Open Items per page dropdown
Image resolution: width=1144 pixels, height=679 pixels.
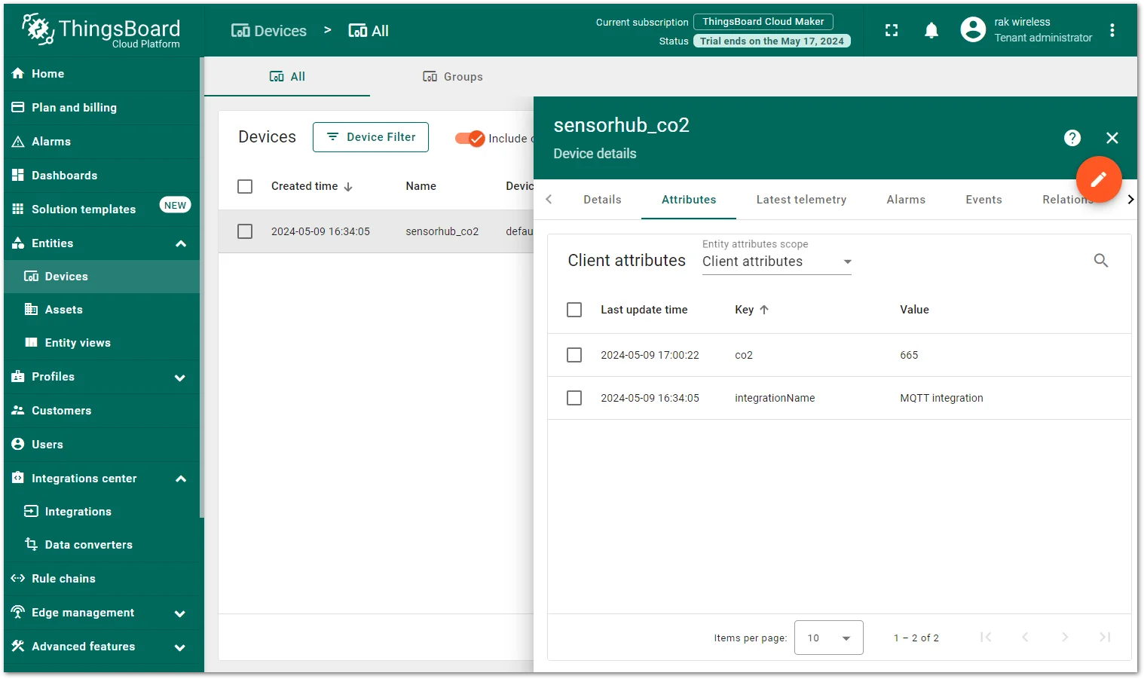[x=829, y=638]
